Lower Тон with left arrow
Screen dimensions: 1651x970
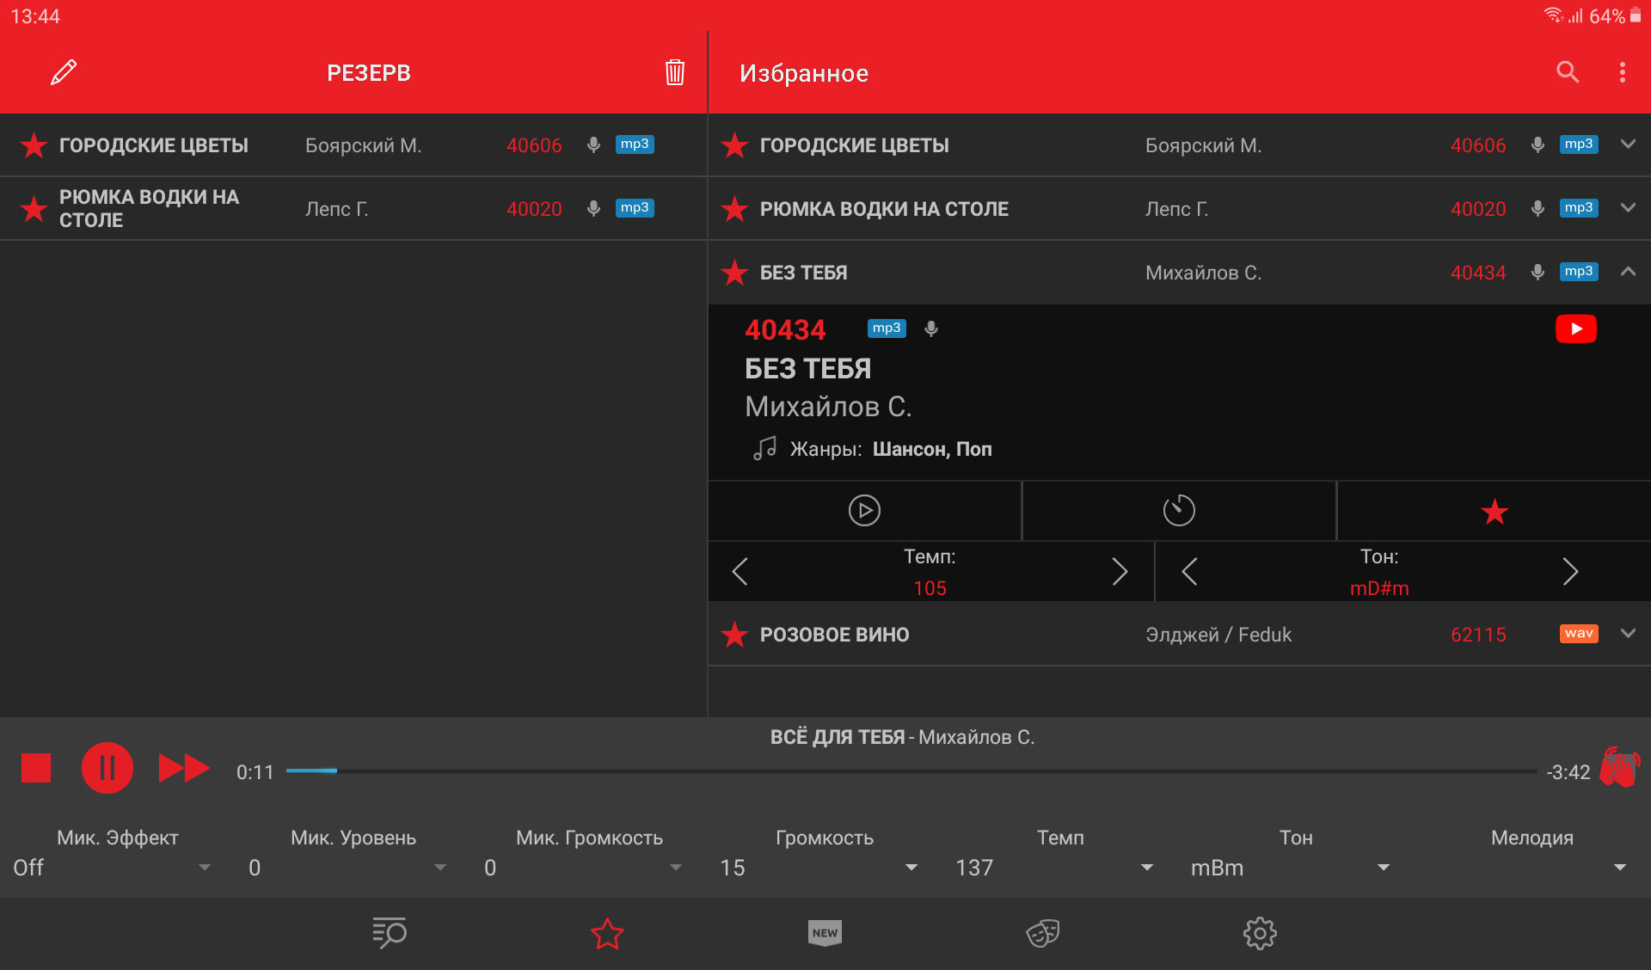coord(1189,571)
